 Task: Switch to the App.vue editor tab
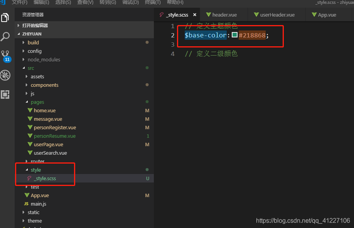pyautogui.click(x=329, y=15)
